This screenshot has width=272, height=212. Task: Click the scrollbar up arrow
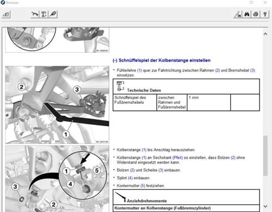pyautogui.click(x=265, y=34)
